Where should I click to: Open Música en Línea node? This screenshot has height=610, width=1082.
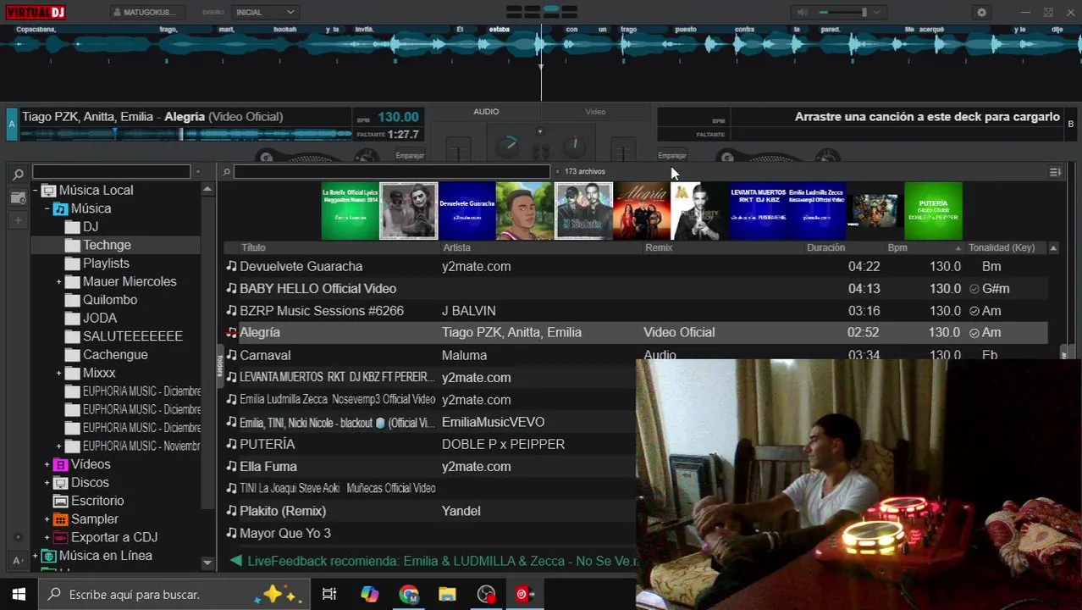click(x=105, y=556)
